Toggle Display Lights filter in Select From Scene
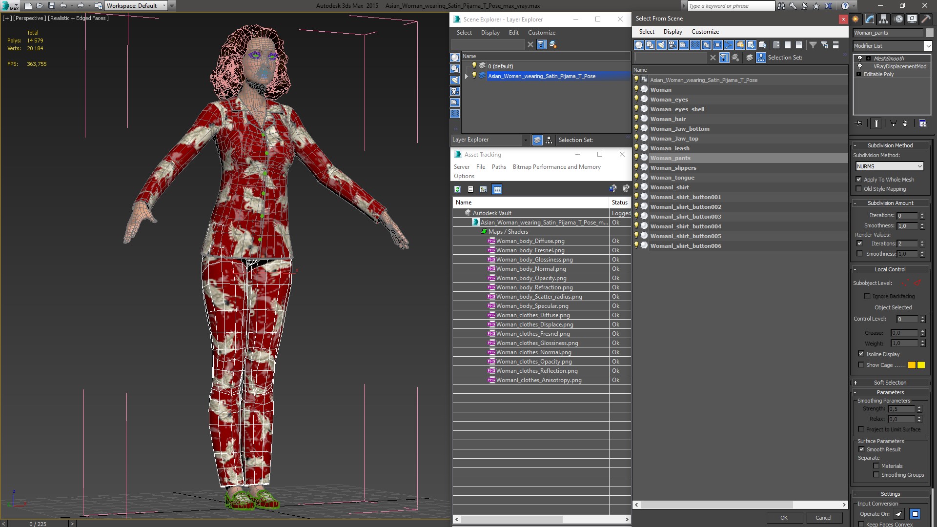The image size is (937, 527). 661,45
